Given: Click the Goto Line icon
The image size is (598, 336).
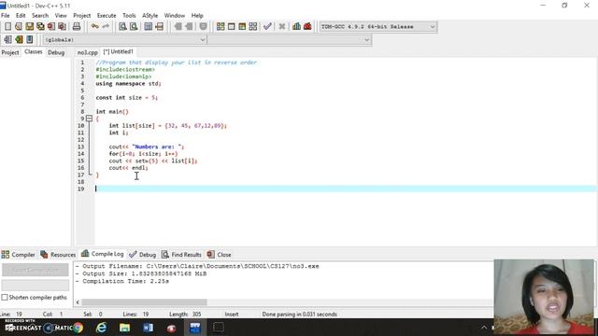Looking at the screenshot, I should (x=160, y=26).
